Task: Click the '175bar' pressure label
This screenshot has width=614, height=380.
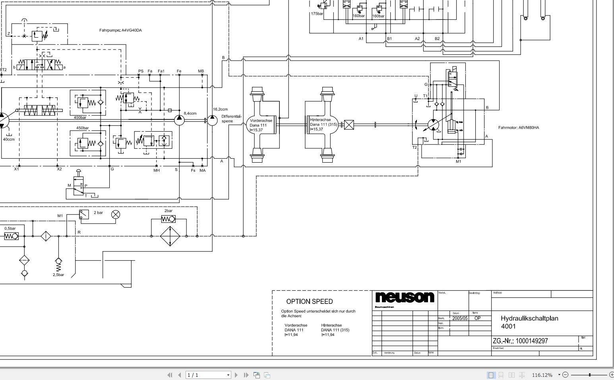Action: coord(317,13)
